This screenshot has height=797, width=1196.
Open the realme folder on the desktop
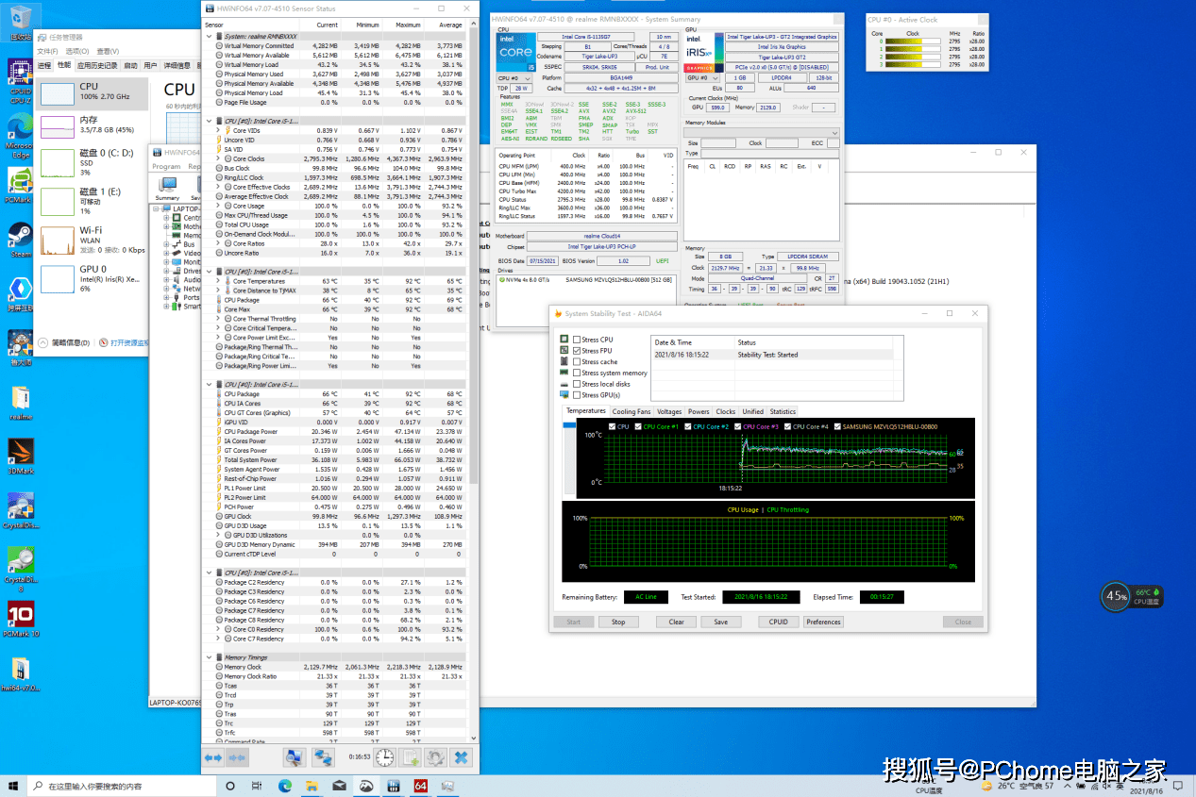(20, 402)
